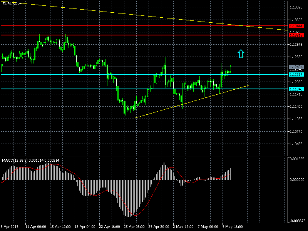Click the gray 1.12404 current price tag
This screenshot has width=308, height=231.
click(x=296, y=67)
